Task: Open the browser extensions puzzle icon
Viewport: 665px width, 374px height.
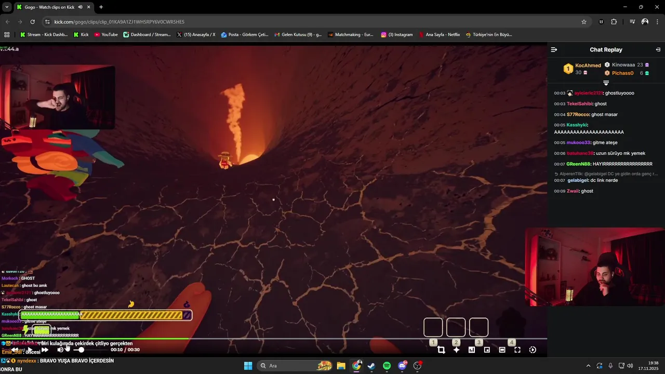Action: coord(614,22)
